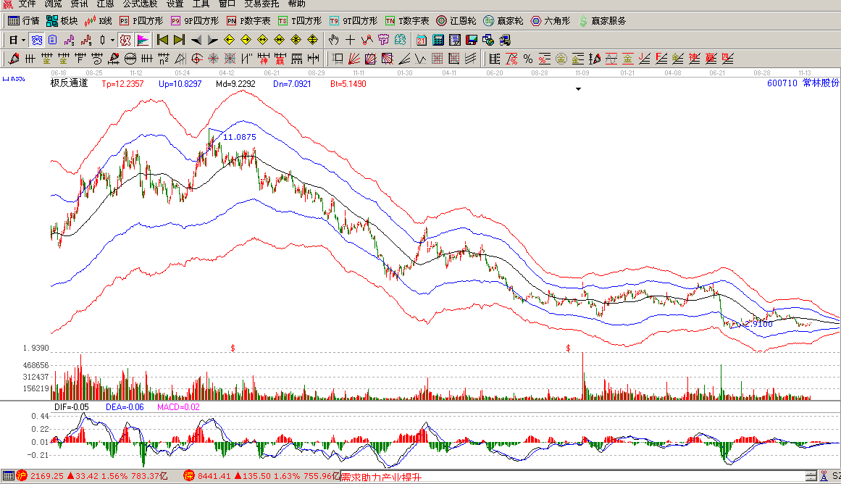Toggle the highlighted blue pattern view icon
Viewport: 841px width, 484px height.
[x=36, y=39]
